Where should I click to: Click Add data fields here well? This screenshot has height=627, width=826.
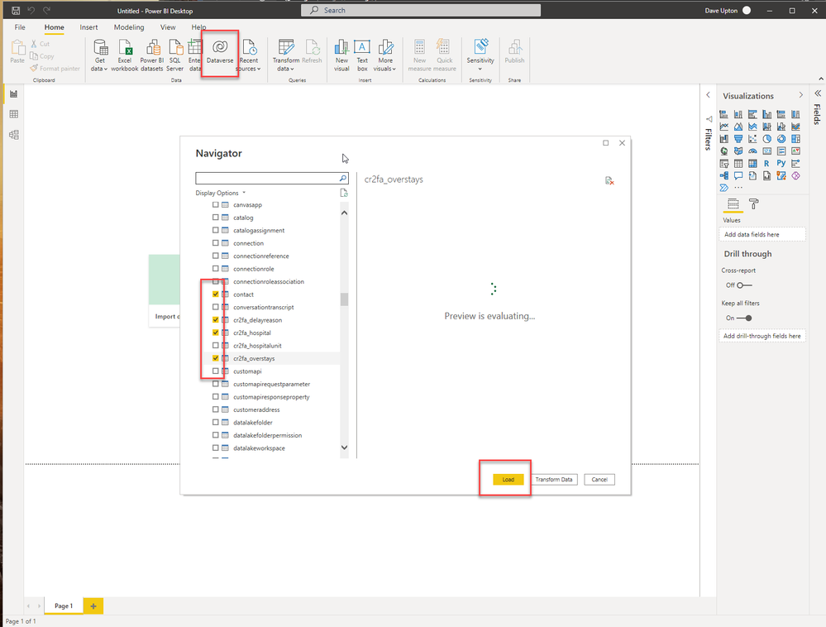(762, 234)
